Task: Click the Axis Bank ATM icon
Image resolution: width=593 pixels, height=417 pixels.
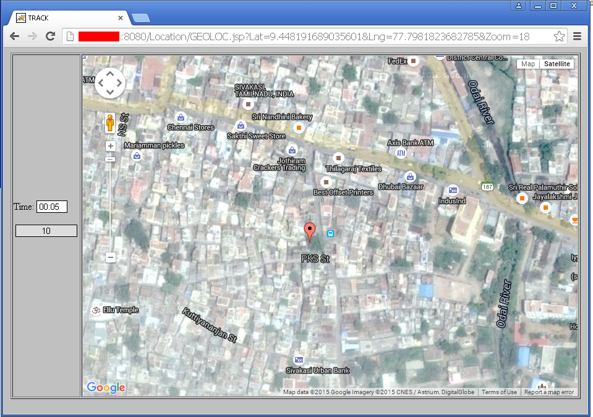Action: pyautogui.click(x=401, y=153)
